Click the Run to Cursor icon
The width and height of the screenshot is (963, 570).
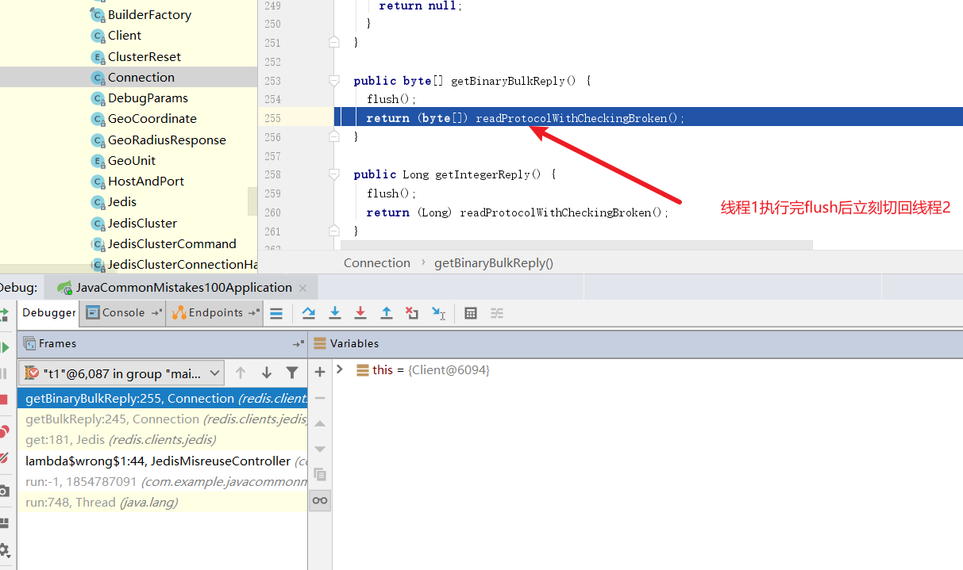(x=438, y=313)
